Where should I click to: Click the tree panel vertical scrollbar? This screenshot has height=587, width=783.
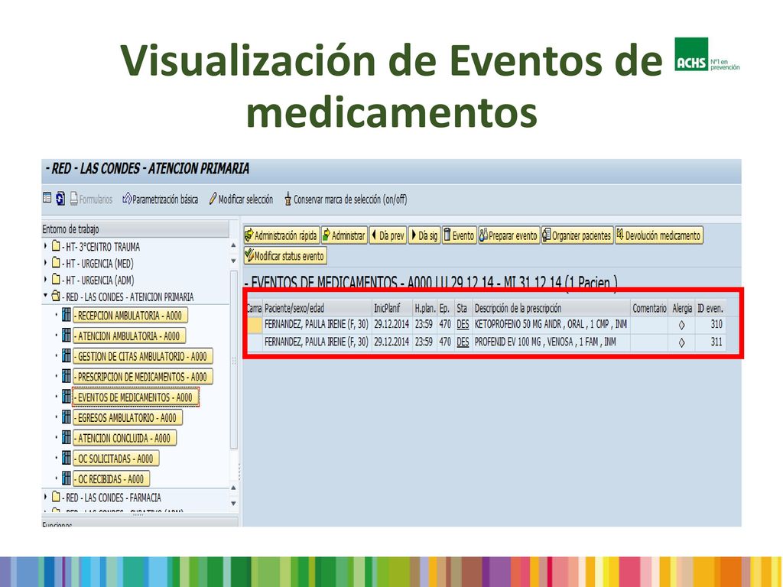233,359
